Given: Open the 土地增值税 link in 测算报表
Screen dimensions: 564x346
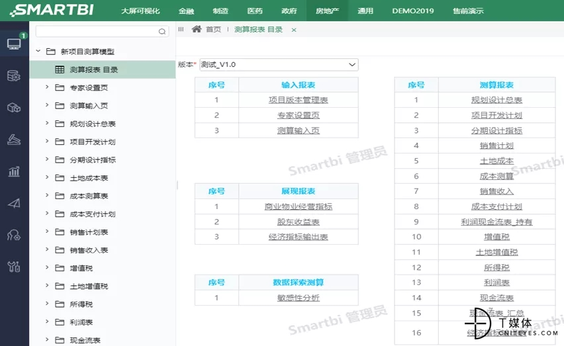Looking at the screenshot, I should point(496,252).
